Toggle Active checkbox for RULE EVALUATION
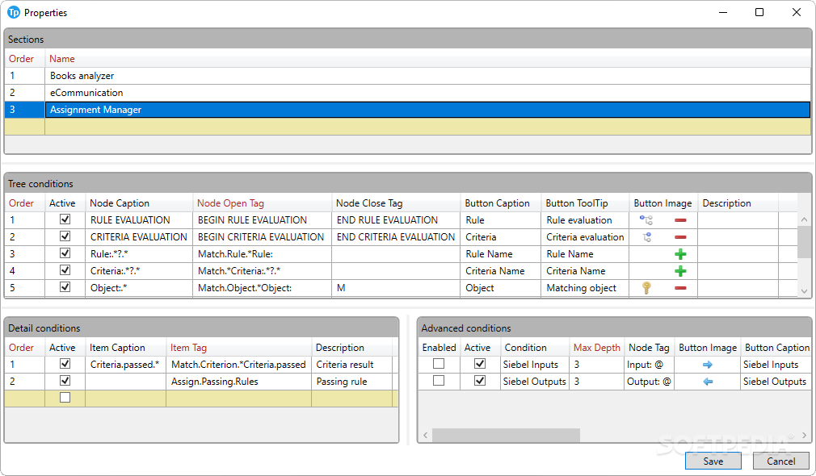Screen dimensions: 816x476 65,219
